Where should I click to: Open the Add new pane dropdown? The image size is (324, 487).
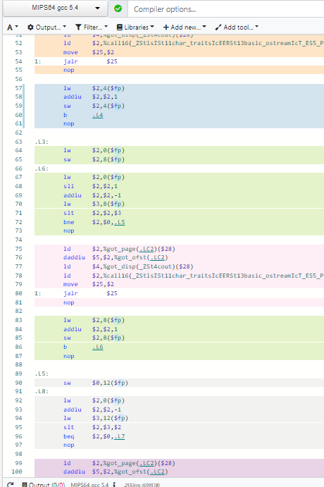(x=185, y=27)
